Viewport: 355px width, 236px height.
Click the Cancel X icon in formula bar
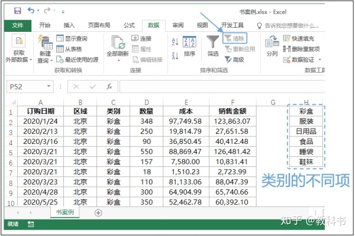tap(76, 87)
